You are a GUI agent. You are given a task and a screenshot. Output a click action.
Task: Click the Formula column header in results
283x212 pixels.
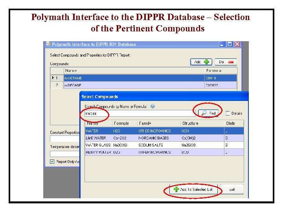125,124
